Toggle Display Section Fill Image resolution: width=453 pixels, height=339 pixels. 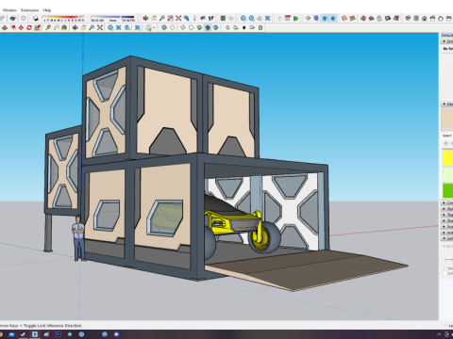[333, 18]
